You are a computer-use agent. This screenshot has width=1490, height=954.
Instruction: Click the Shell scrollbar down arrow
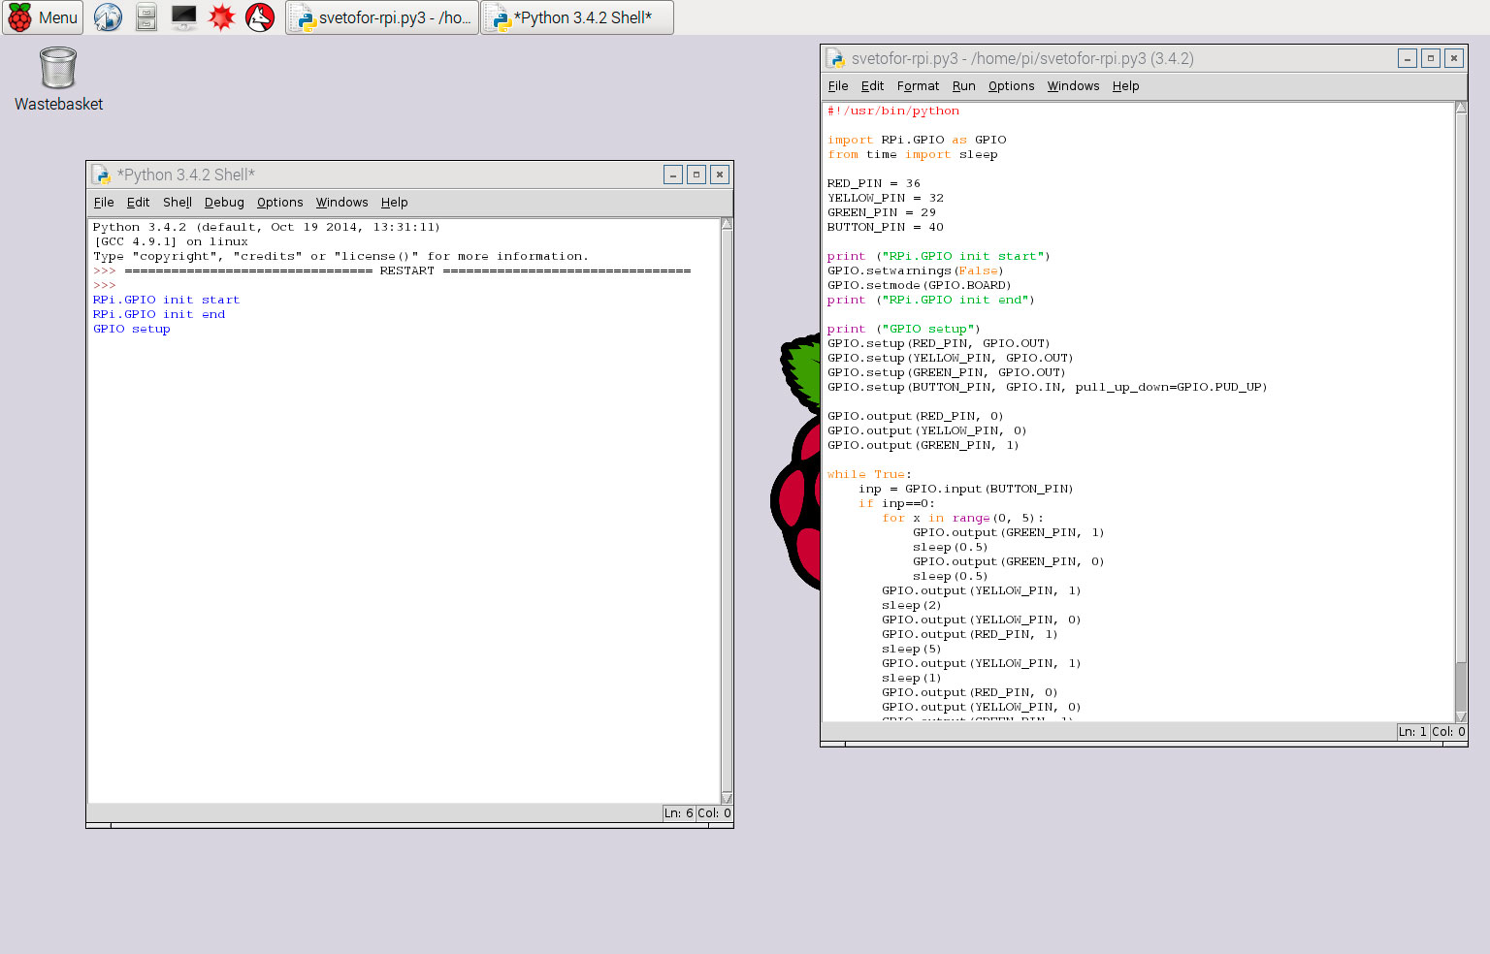point(727,797)
